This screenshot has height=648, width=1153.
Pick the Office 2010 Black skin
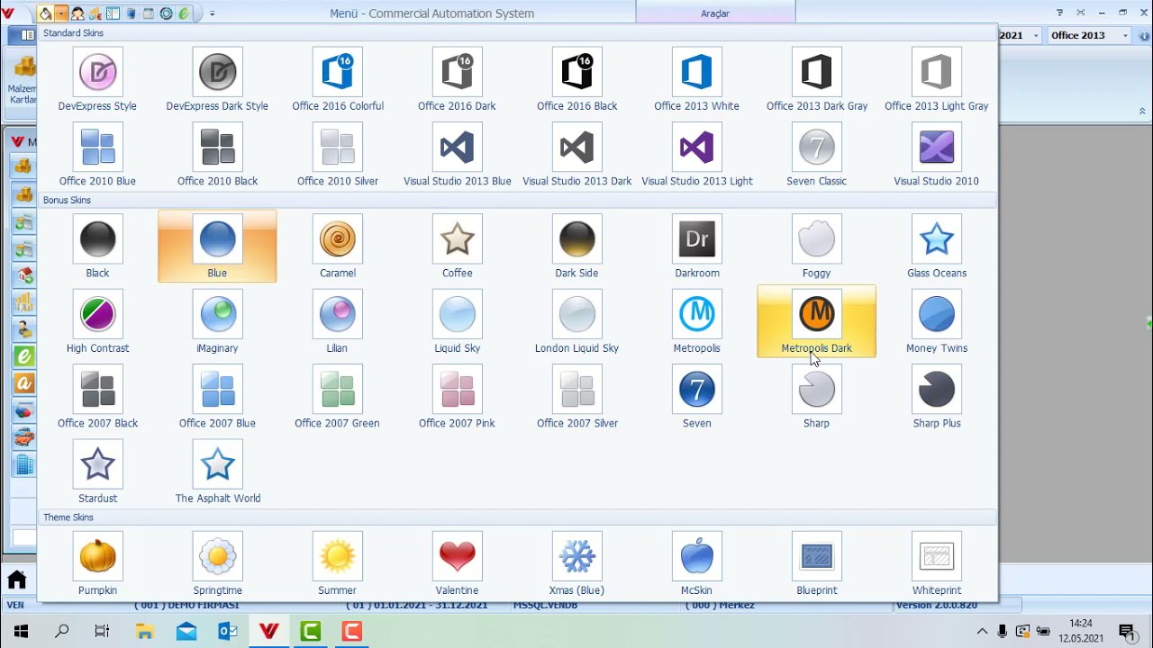point(217,155)
